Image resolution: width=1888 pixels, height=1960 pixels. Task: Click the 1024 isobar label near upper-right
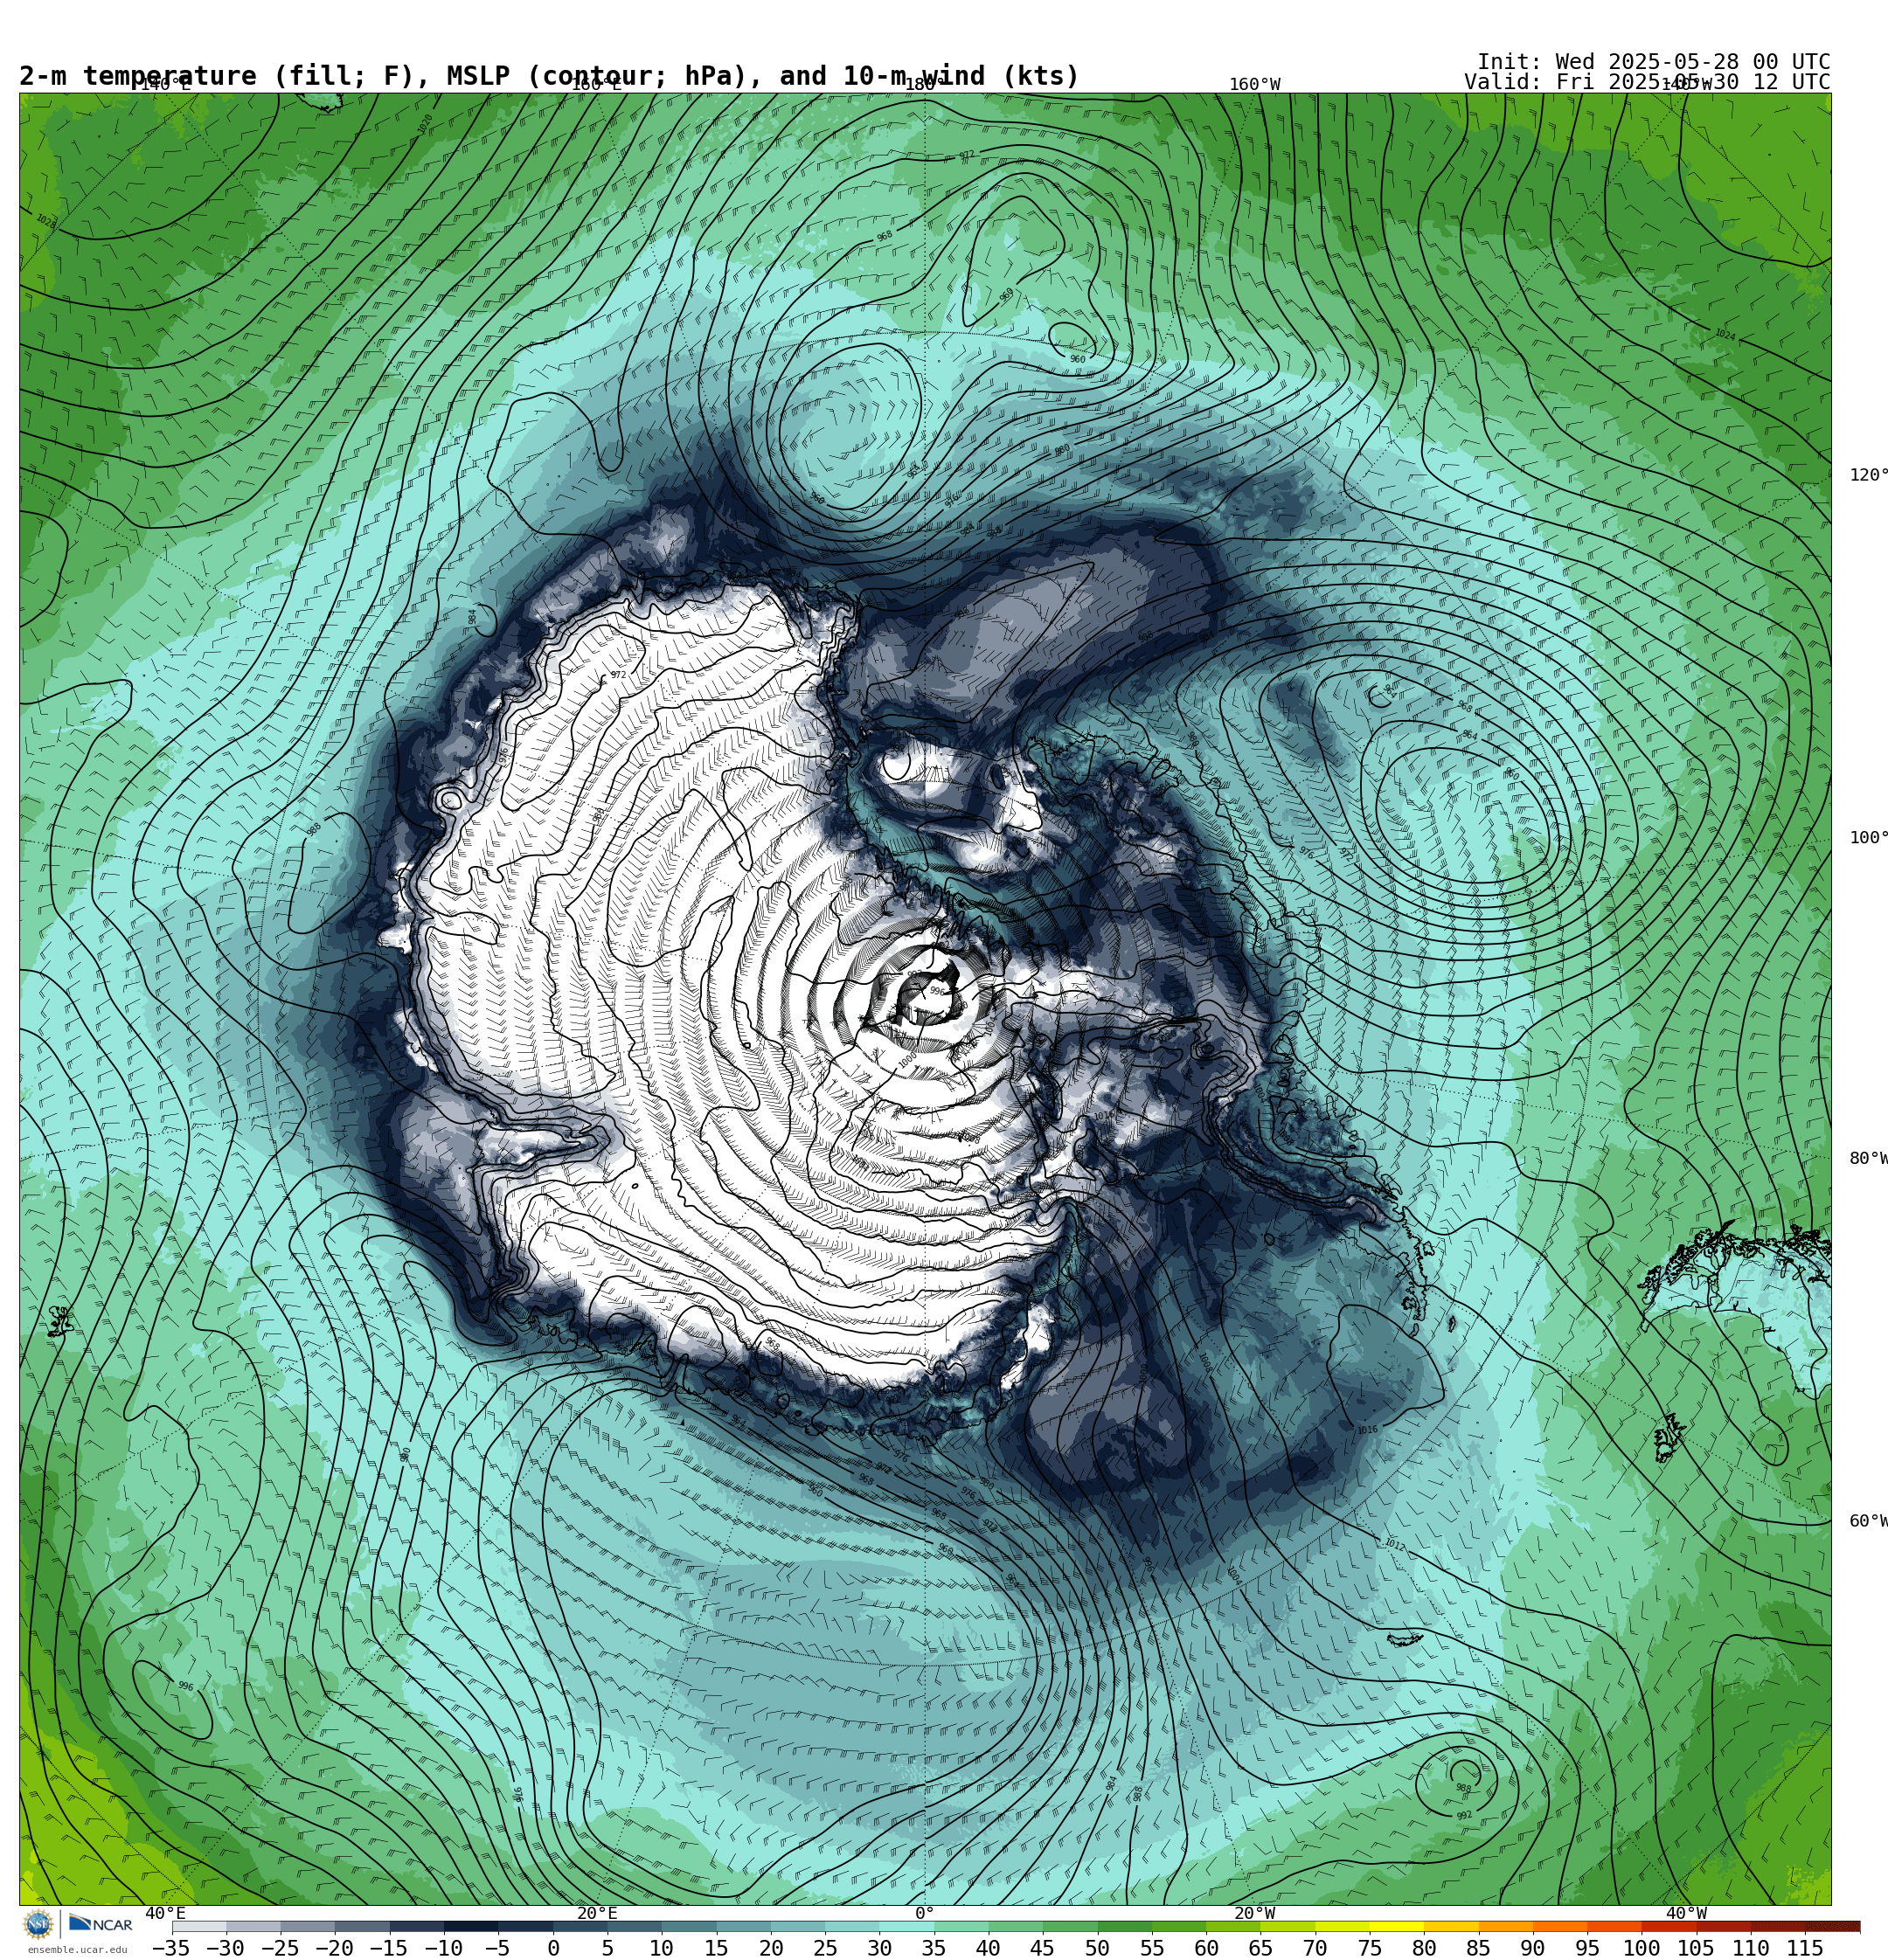coord(1726,335)
